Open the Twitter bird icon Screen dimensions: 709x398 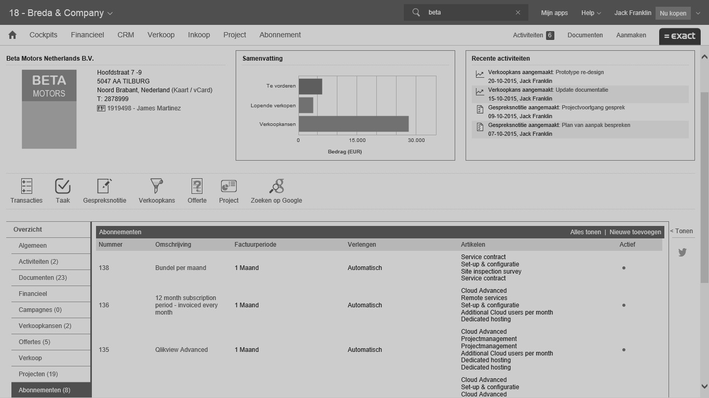tap(682, 252)
